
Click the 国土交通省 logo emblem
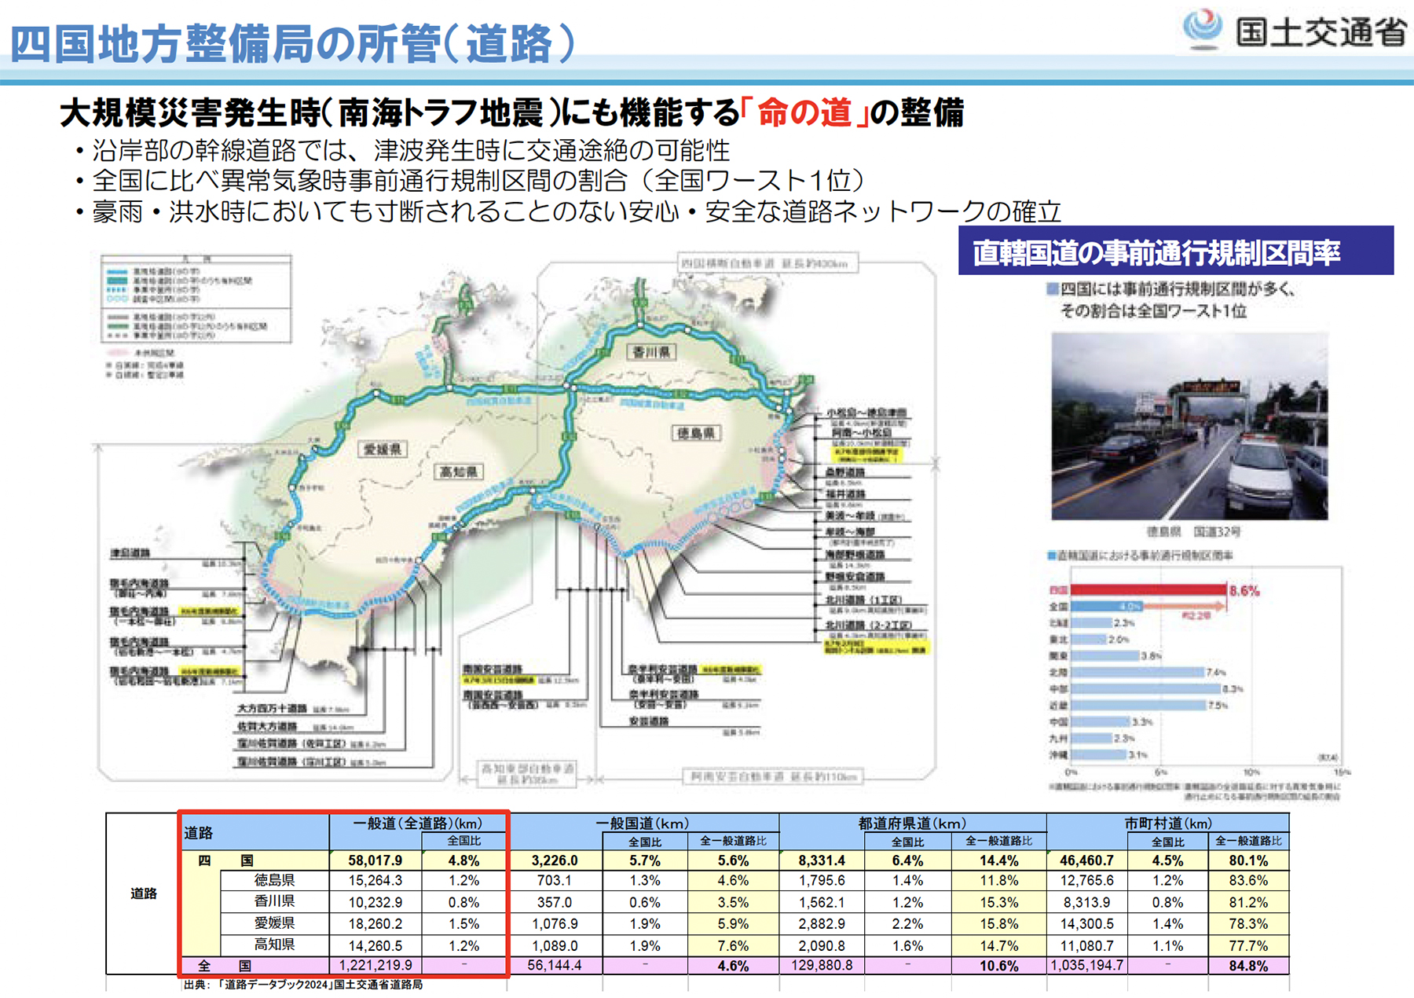point(1202,28)
